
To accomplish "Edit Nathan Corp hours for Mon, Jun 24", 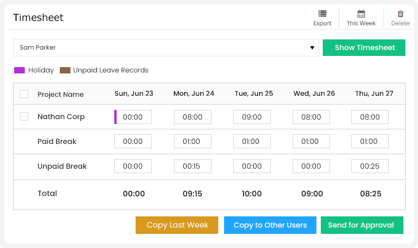I will click(192, 117).
